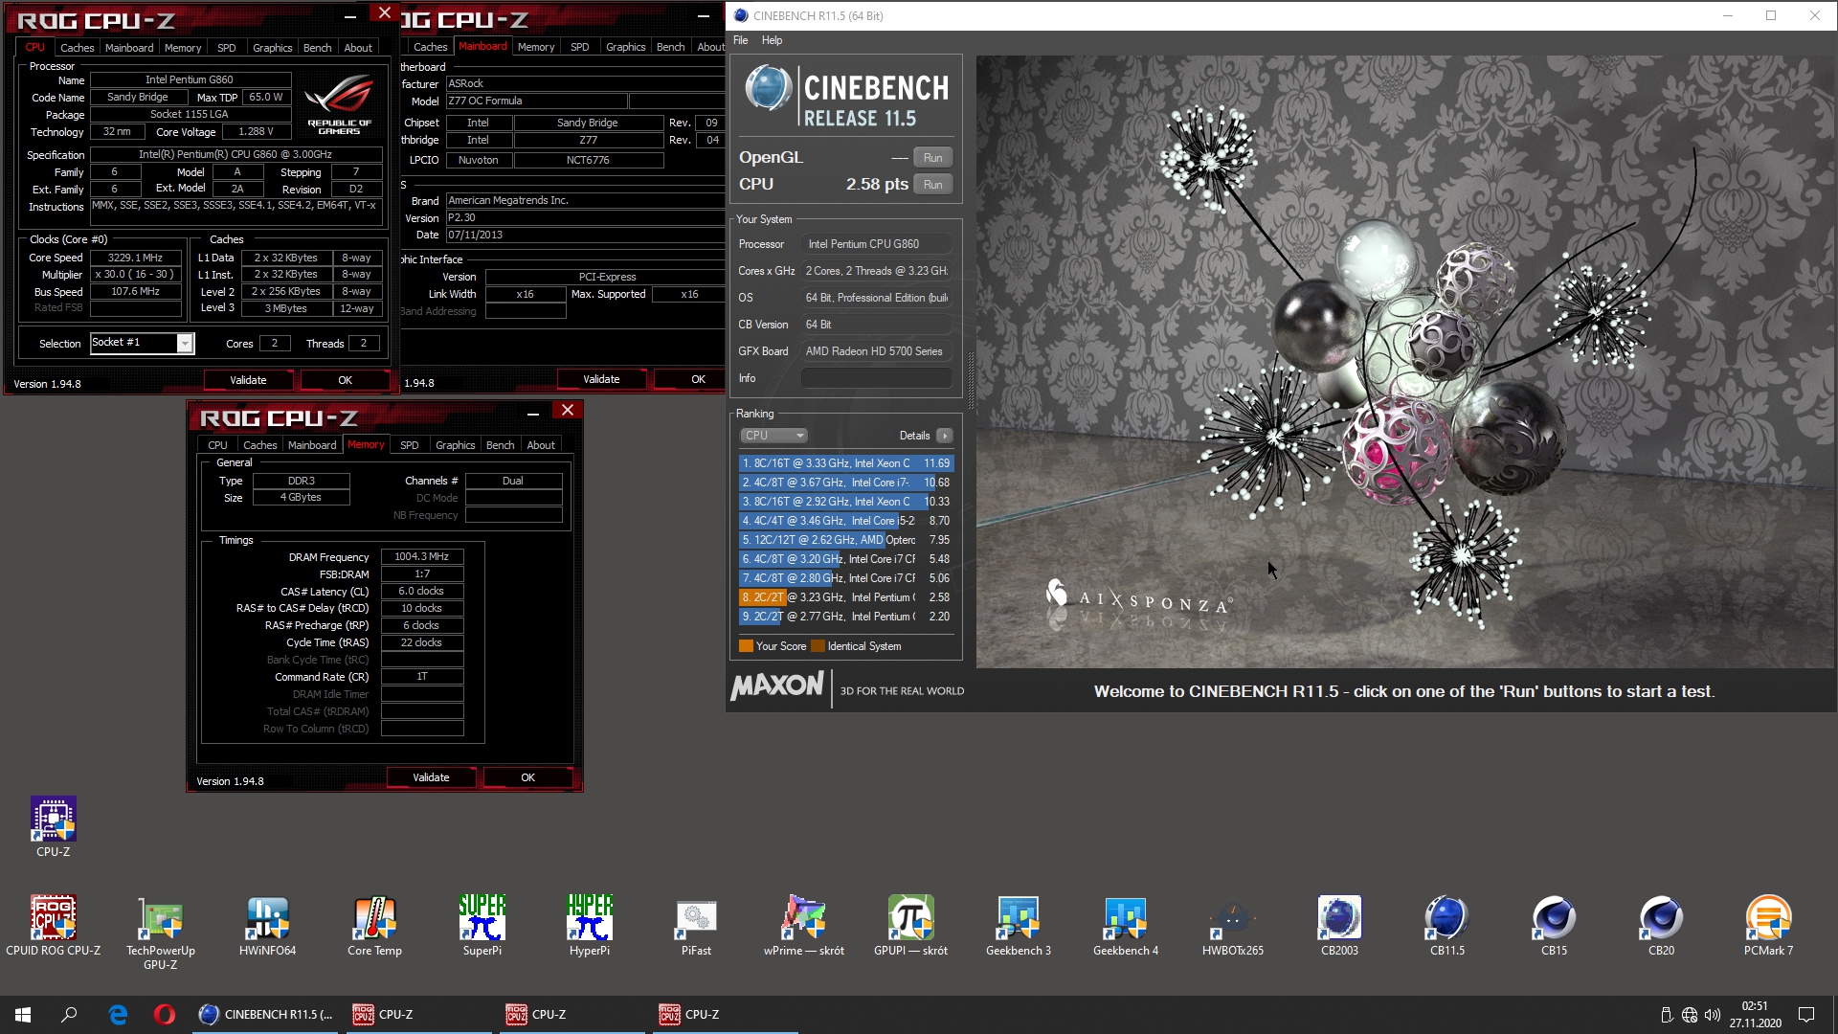This screenshot has width=1838, height=1034.
Task: Open the CPUID ROG CPU-Z desktop icon
Action: pyautogui.click(x=54, y=925)
